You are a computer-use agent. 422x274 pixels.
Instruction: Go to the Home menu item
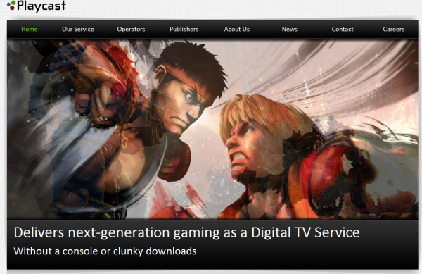click(30, 29)
